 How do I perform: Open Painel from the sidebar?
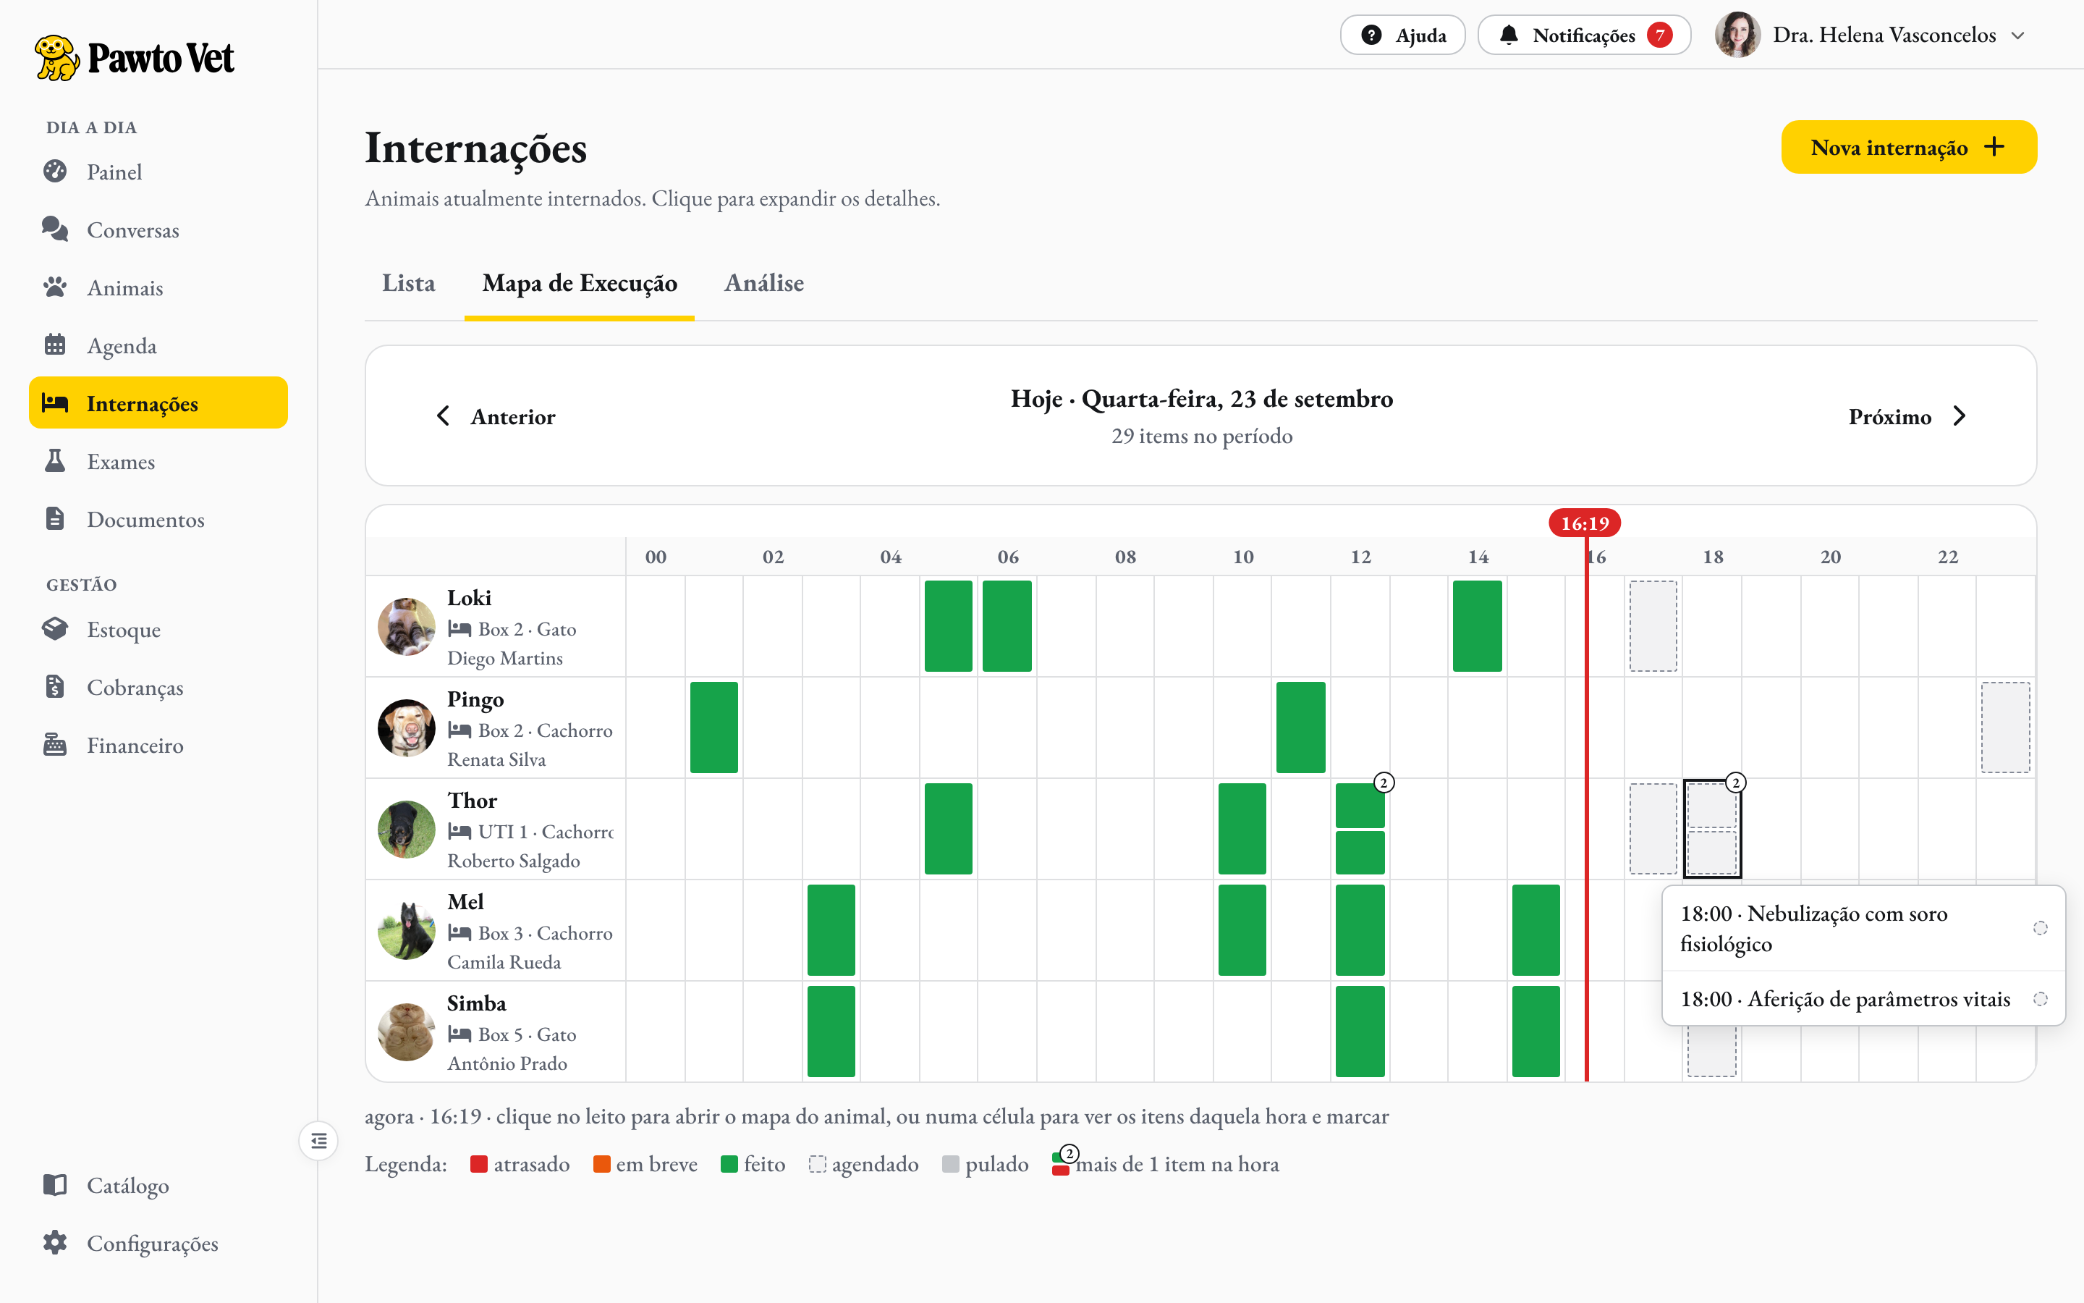(158, 172)
